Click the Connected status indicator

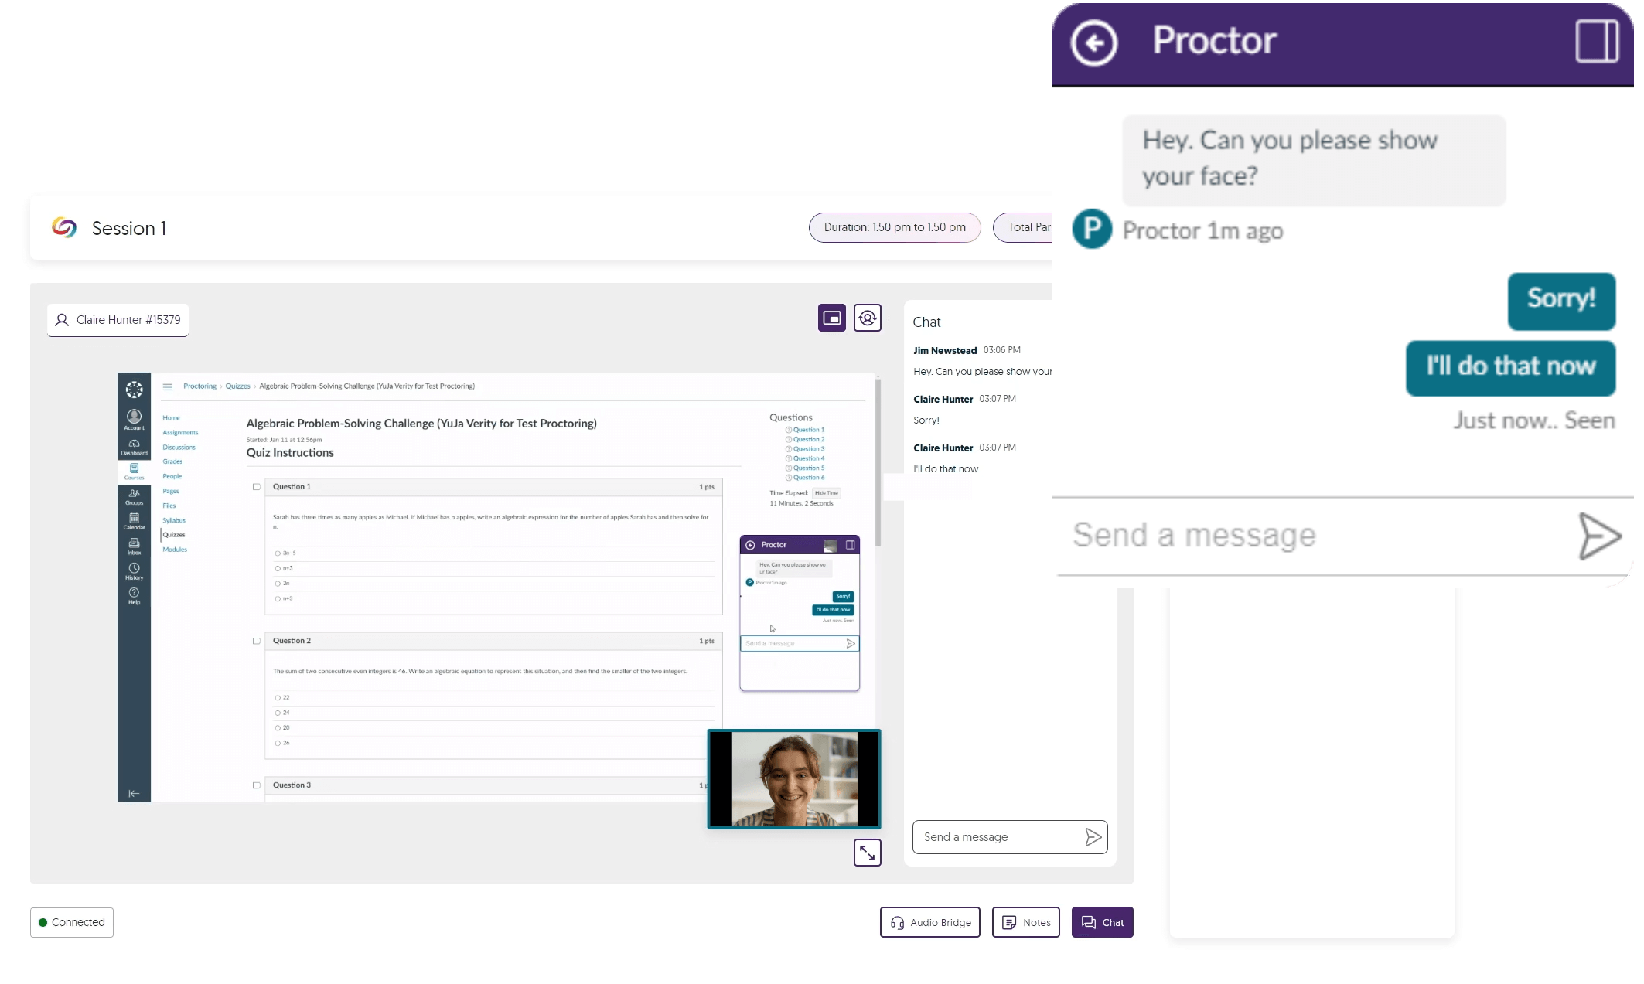point(72,922)
